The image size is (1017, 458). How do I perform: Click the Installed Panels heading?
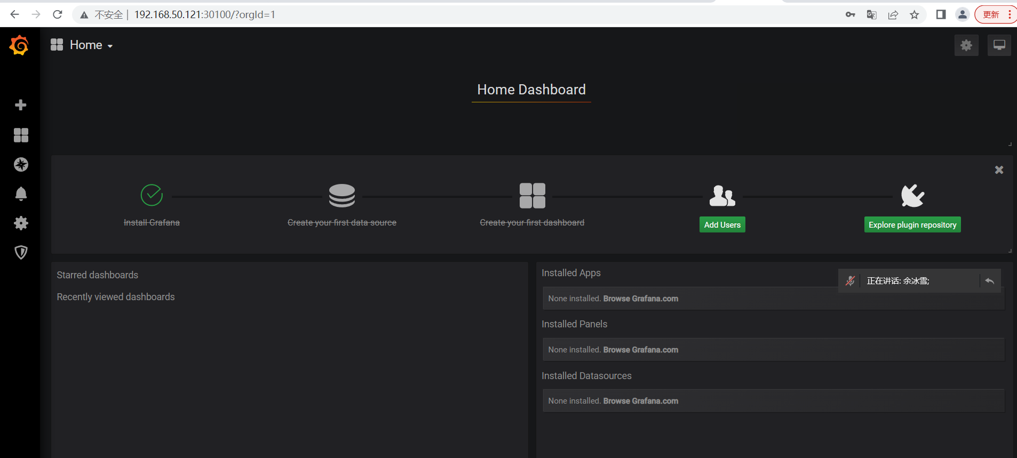574,324
